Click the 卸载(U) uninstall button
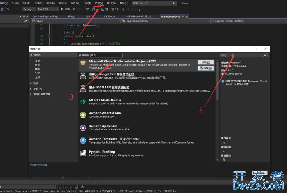 [205, 68]
